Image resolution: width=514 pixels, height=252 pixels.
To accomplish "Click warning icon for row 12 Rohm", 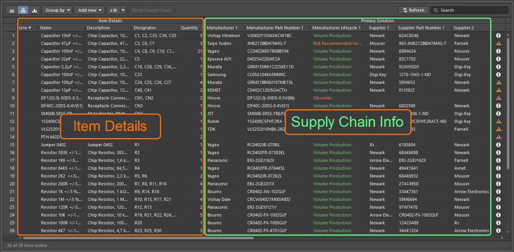I will 498,121.
